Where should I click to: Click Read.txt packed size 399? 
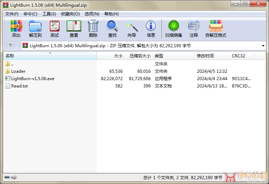tap(147, 86)
